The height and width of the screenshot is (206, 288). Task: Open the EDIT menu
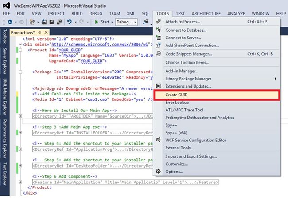(x=21, y=14)
